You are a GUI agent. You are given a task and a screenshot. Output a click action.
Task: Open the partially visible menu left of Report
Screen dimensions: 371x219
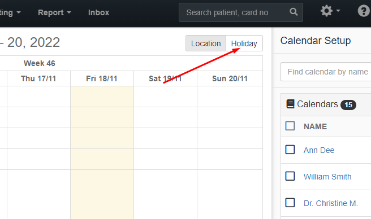point(10,12)
